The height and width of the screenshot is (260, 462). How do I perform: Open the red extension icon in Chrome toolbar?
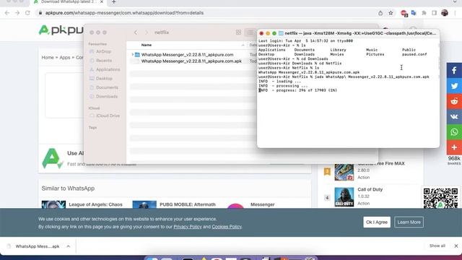pos(404,13)
